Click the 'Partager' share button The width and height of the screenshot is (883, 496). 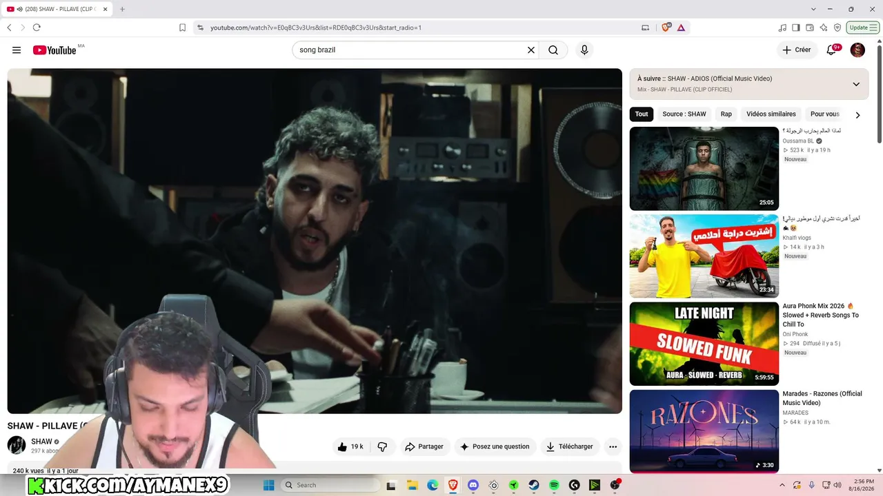click(x=424, y=446)
